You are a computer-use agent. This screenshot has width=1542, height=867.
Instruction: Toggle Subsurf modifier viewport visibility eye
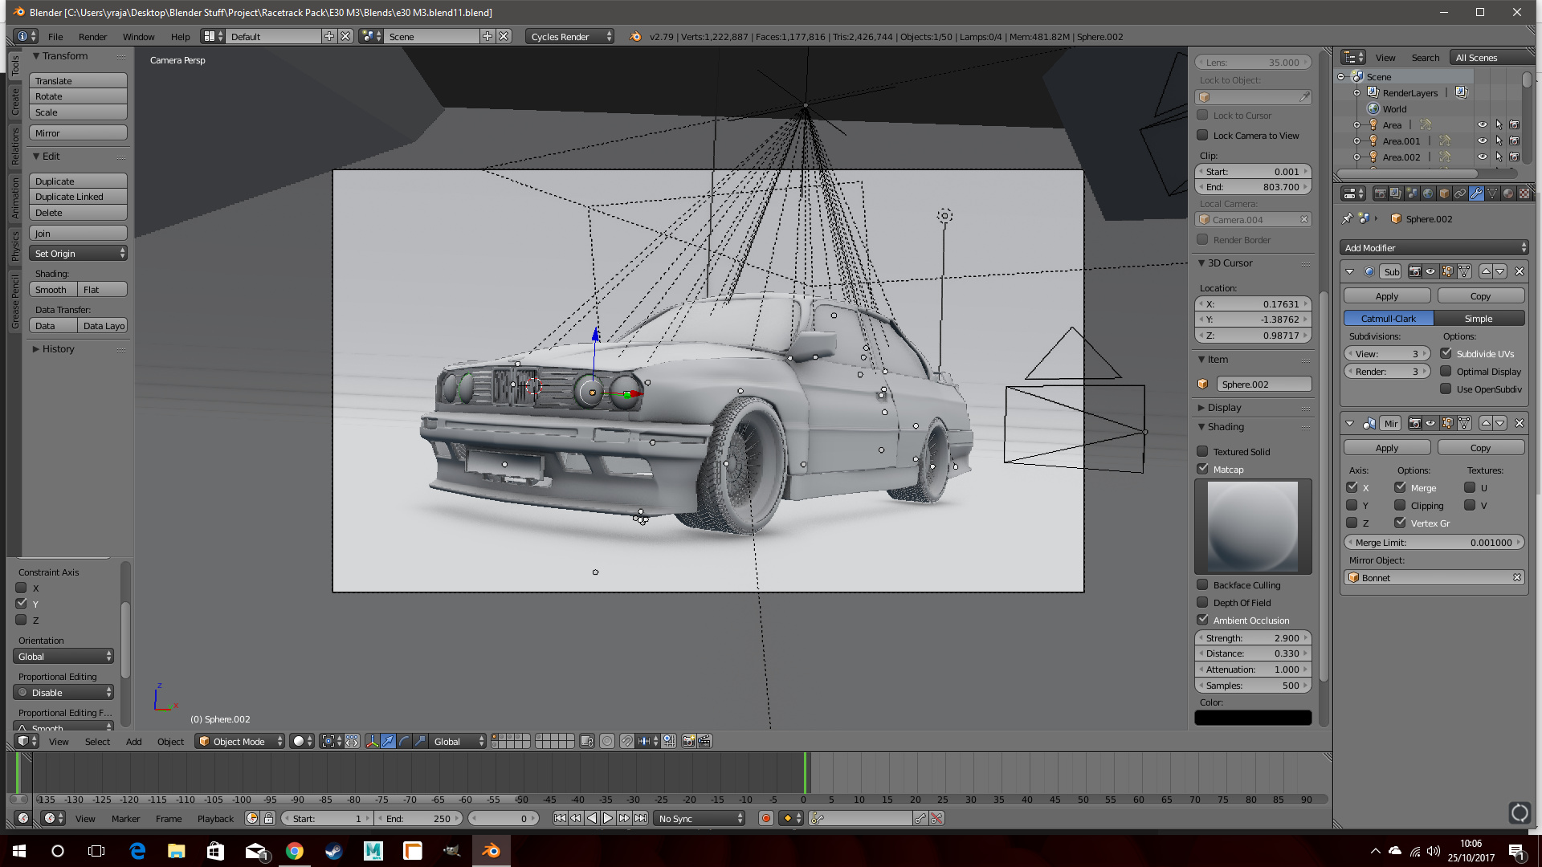click(x=1430, y=271)
